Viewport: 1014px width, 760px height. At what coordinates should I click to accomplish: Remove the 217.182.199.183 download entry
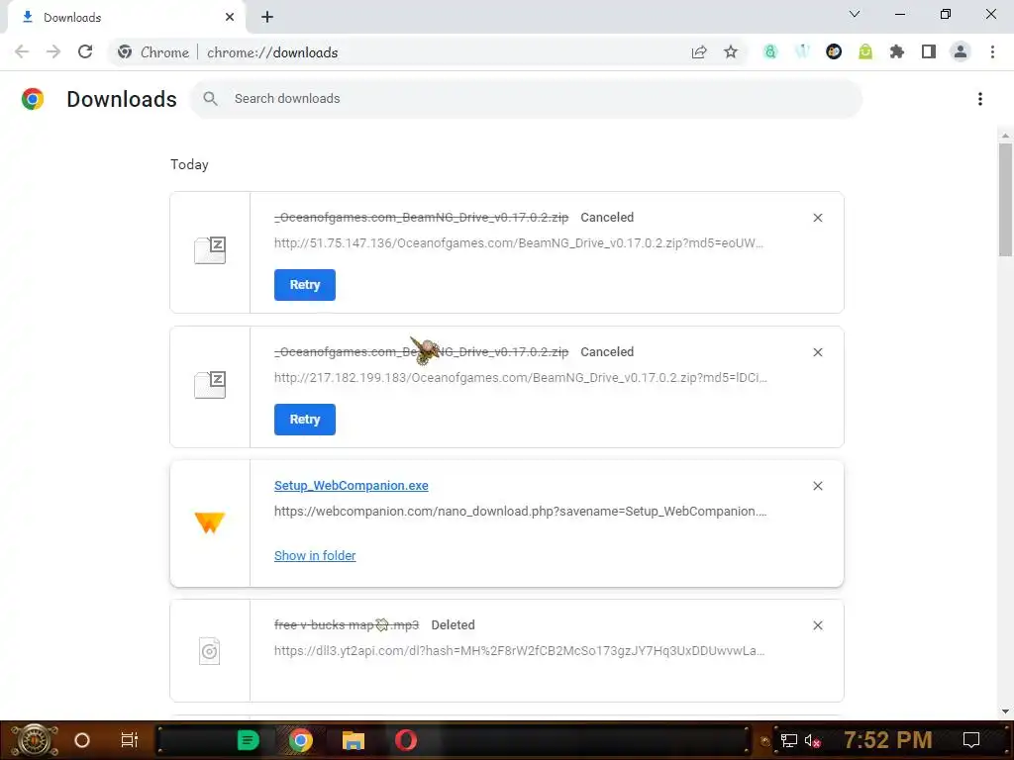pyautogui.click(x=817, y=352)
